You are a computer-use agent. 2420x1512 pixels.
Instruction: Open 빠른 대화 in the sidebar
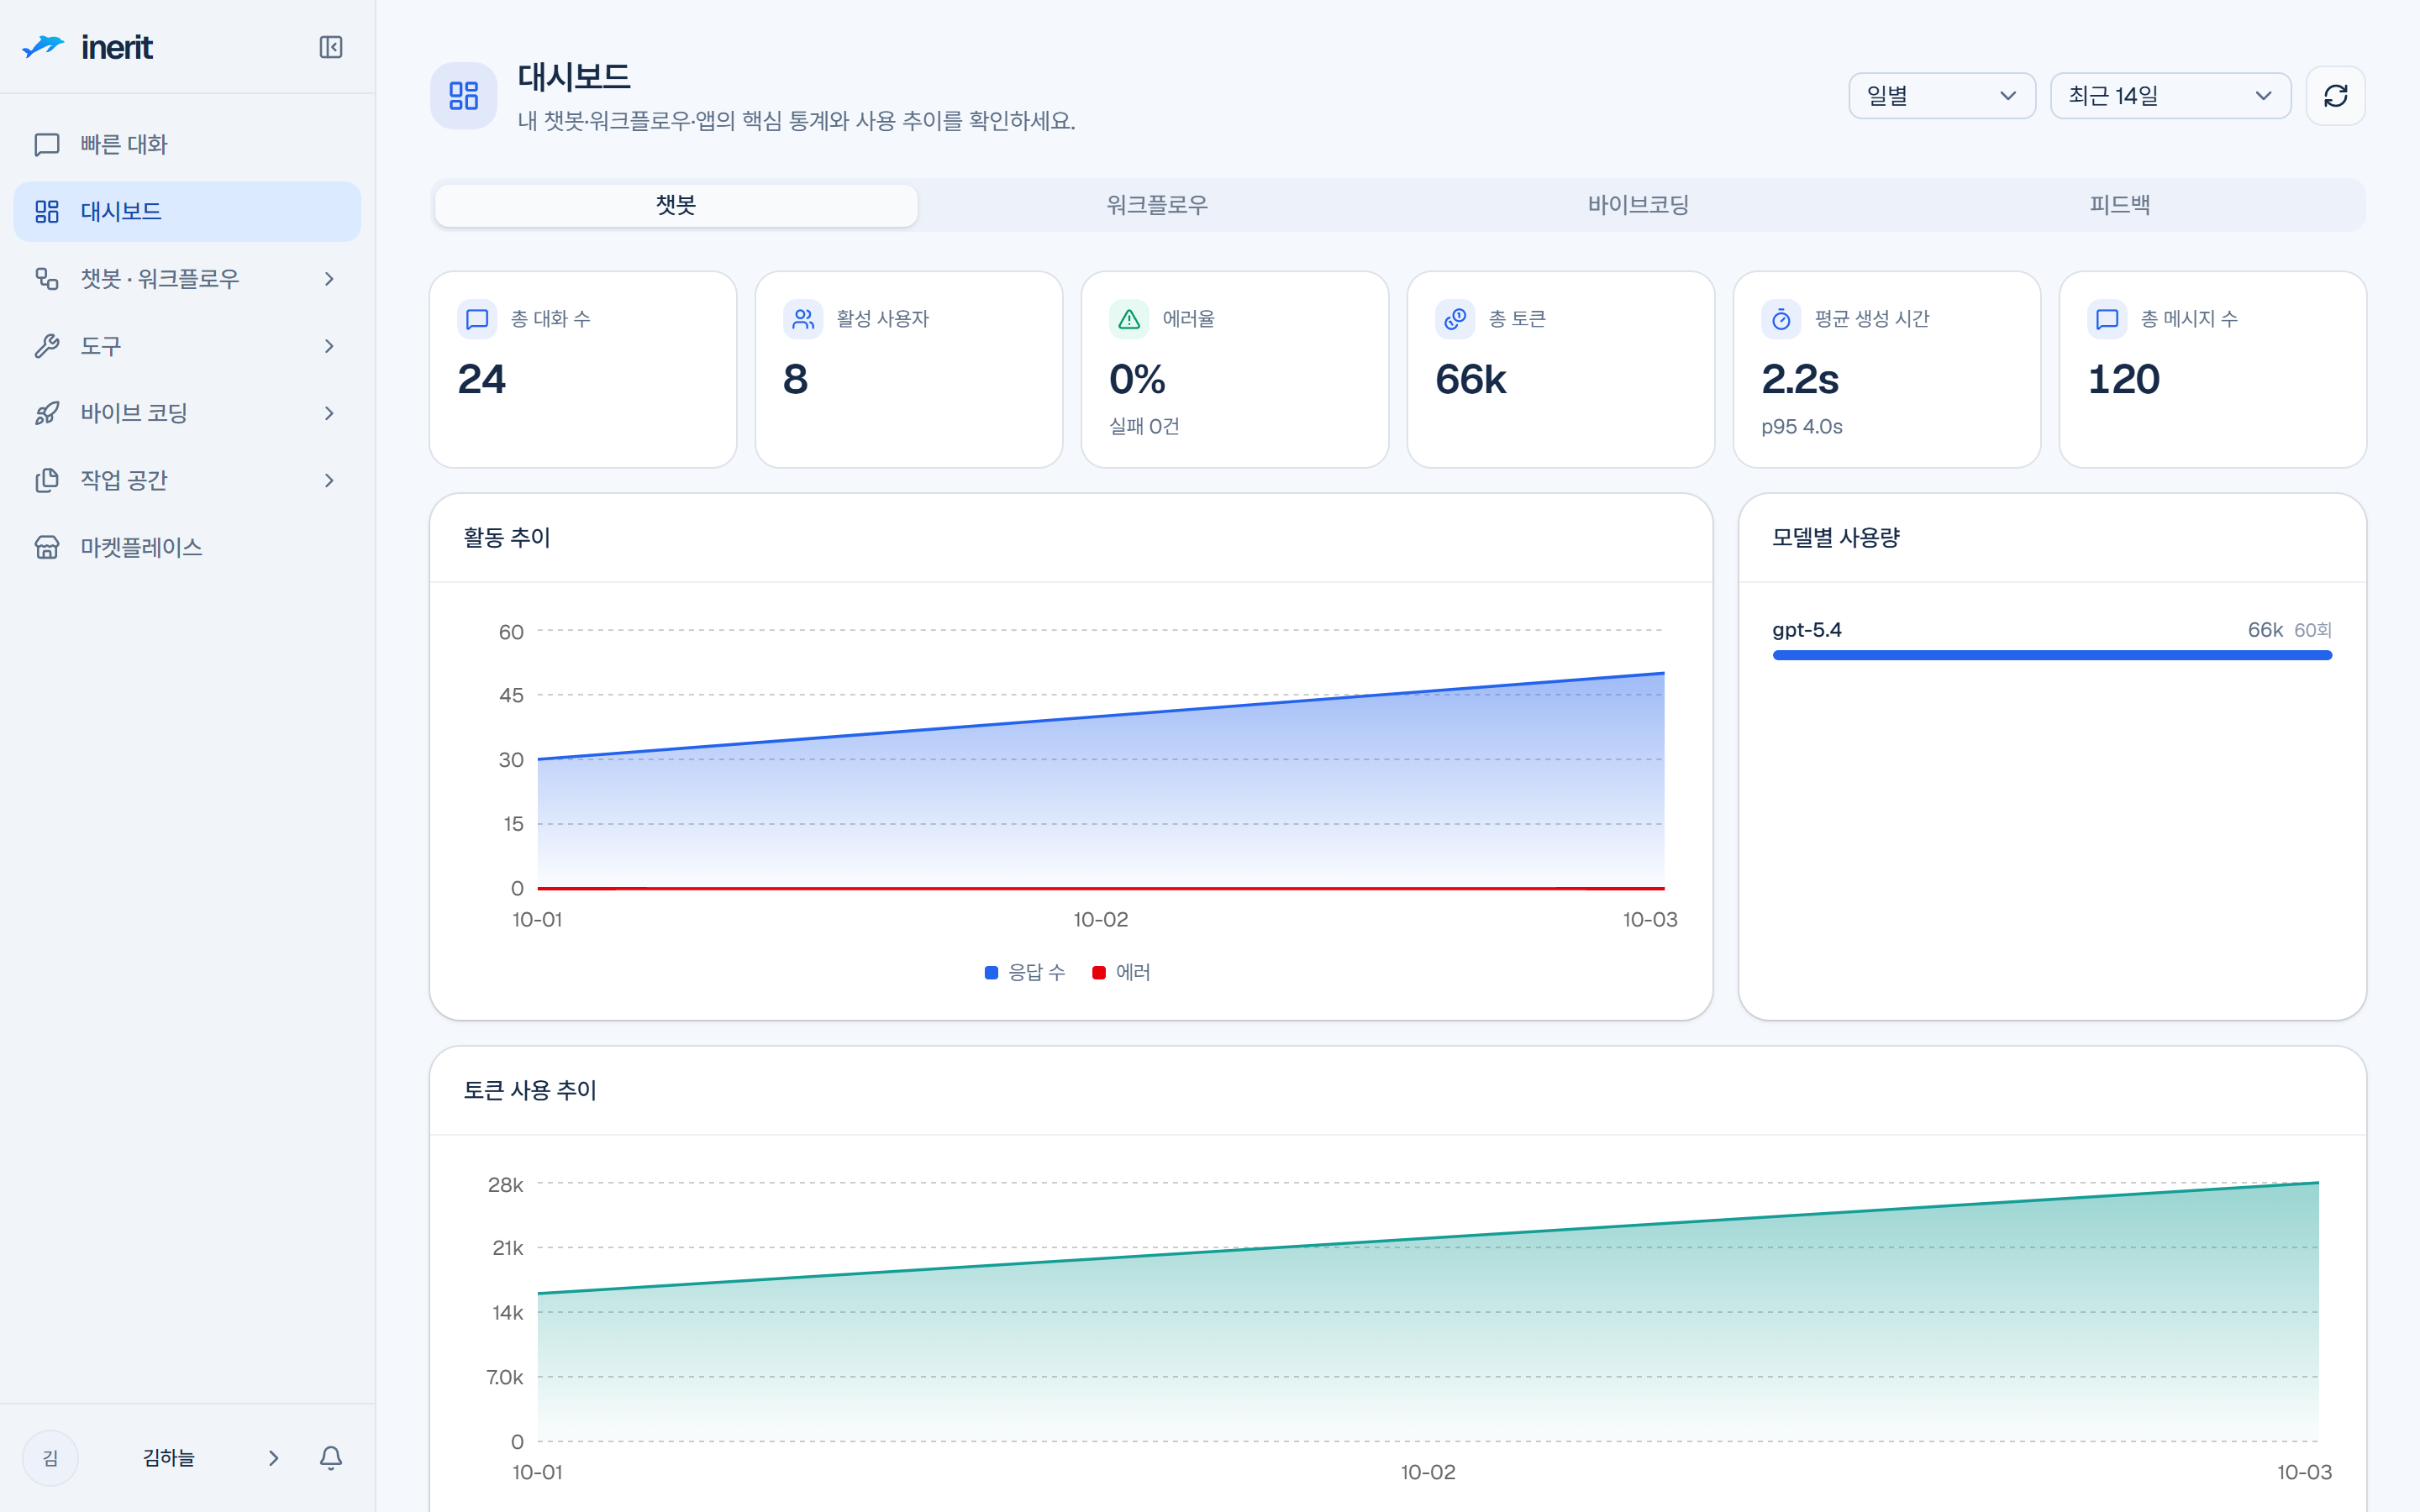(187, 144)
